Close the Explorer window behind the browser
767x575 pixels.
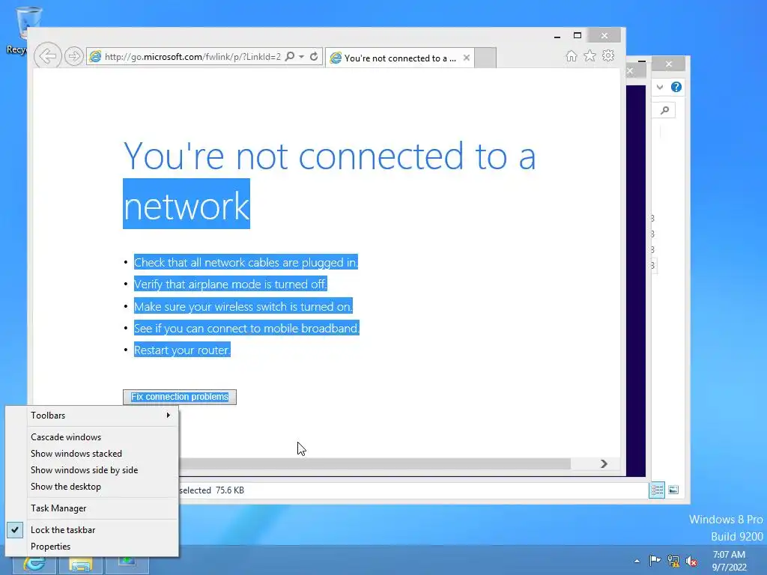(669, 64)
